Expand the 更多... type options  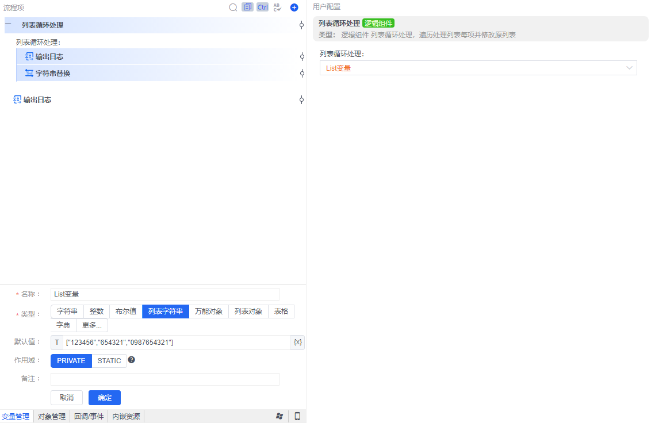[x=92, y=325]
